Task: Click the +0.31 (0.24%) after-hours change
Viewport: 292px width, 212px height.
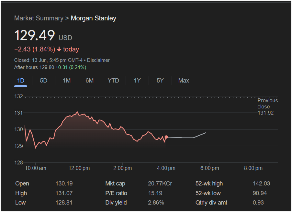Action: tap(71, 67)
